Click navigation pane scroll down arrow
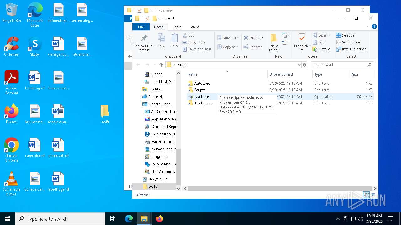Screen dimensions: 401x225 (x=179, y=188)
